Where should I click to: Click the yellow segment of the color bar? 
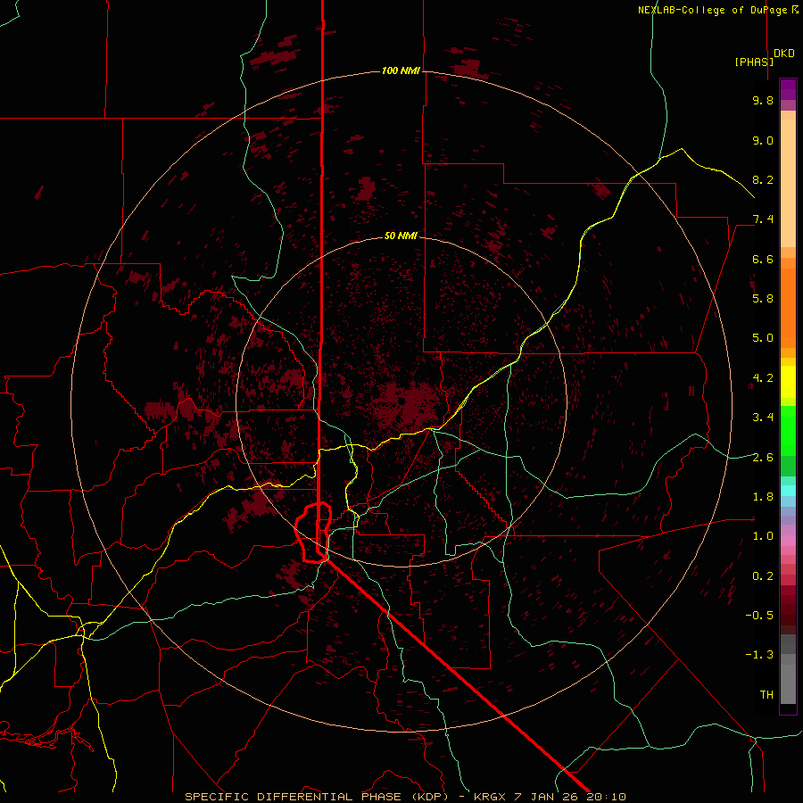(x=788, y=381)
